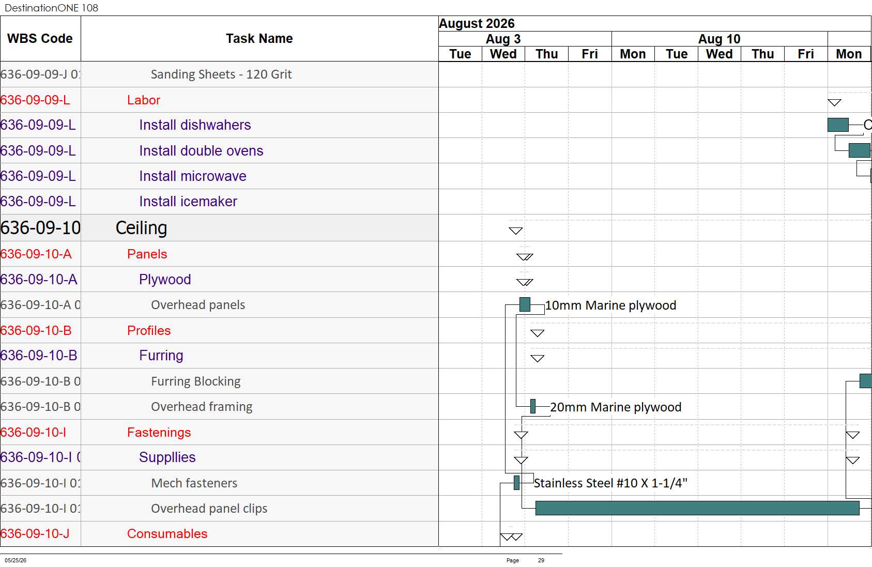Image resolution: width=872 pixels, height=567 pixels.
Task: Select the Furring task name
Action: pyautogui.click(x=161, y=356)
